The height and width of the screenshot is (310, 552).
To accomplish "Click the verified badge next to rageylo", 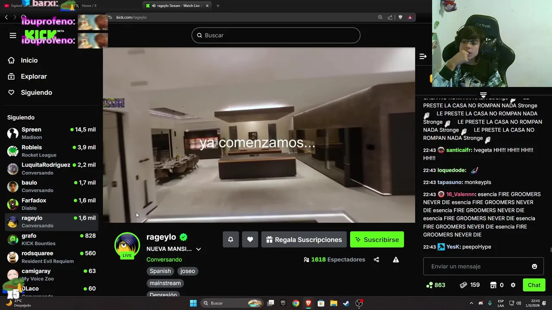I will [184, 237].
